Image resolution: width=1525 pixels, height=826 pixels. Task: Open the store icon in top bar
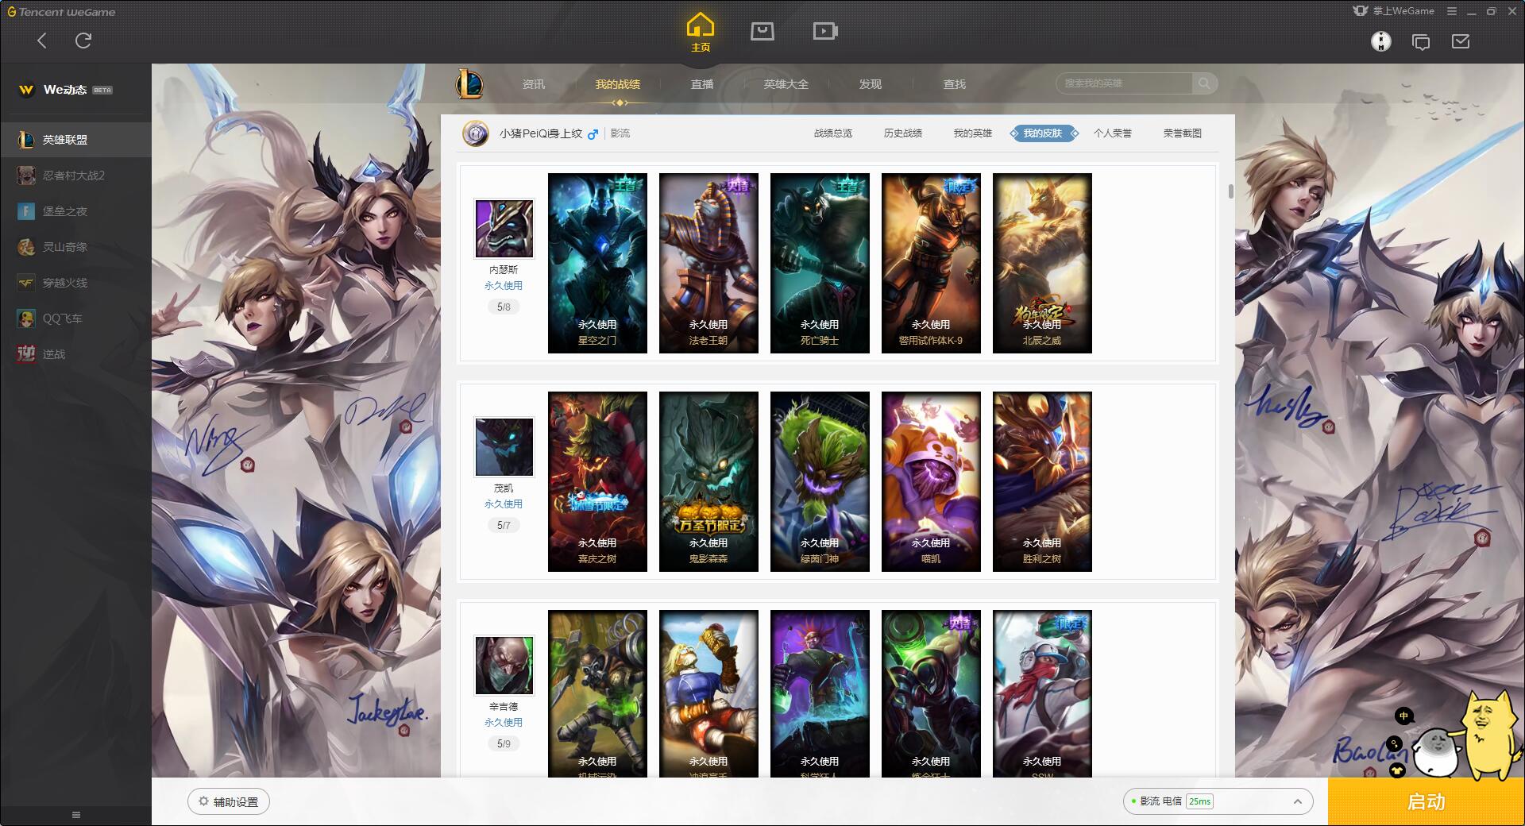(762, 31)
